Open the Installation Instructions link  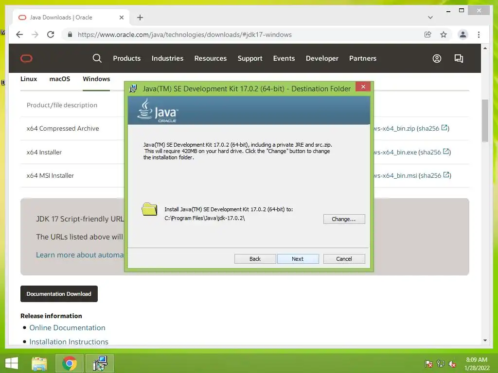pos(69,341)
